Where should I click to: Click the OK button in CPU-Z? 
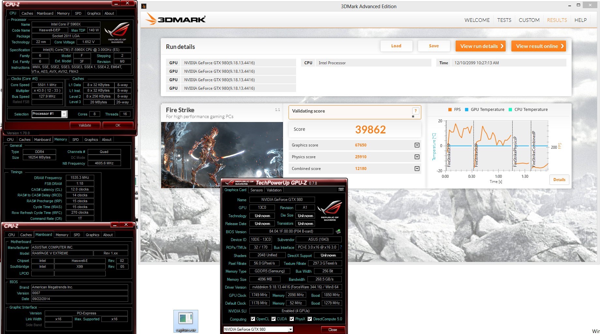118,125
